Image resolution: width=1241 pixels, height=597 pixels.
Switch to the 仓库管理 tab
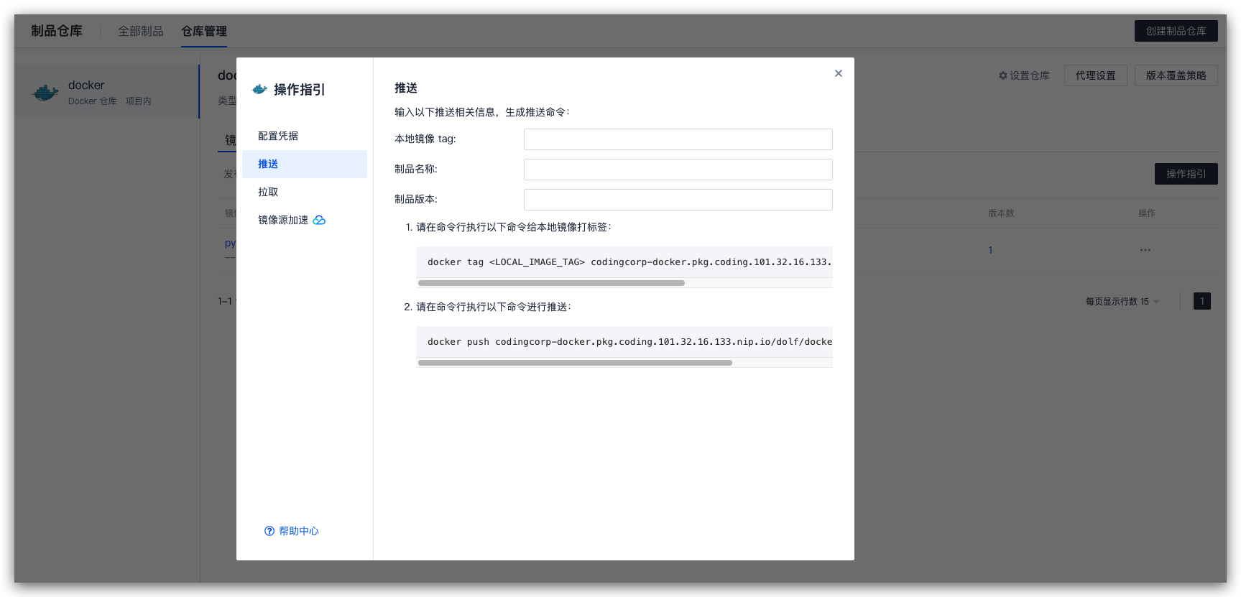click(204, 31)
